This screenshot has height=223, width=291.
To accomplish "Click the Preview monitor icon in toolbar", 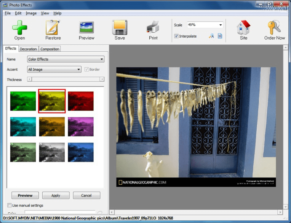I will point(86,28).
